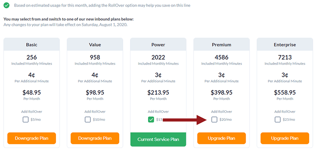Select the Value plan header
The height and width of the screenshot is (150, 318).
[95, 45]
